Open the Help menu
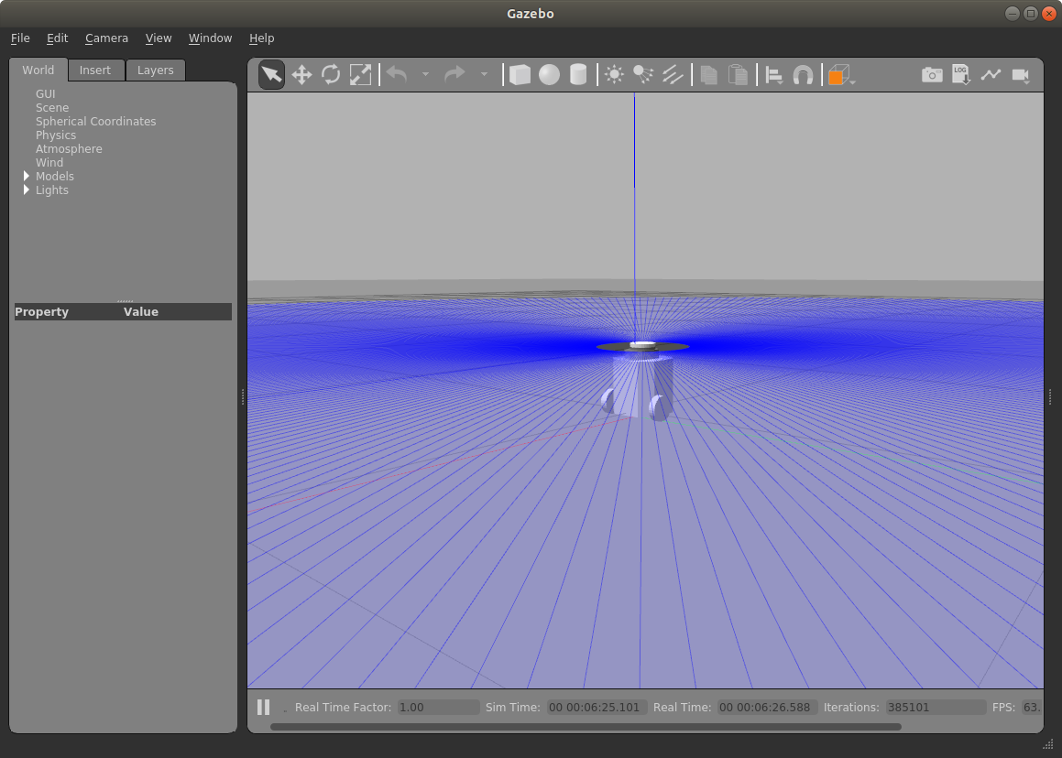The height and width of the screenshot is (758, 1062). 261,38
